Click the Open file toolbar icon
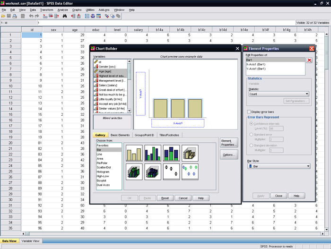The image size is (331, 249). tap(3, 16)
